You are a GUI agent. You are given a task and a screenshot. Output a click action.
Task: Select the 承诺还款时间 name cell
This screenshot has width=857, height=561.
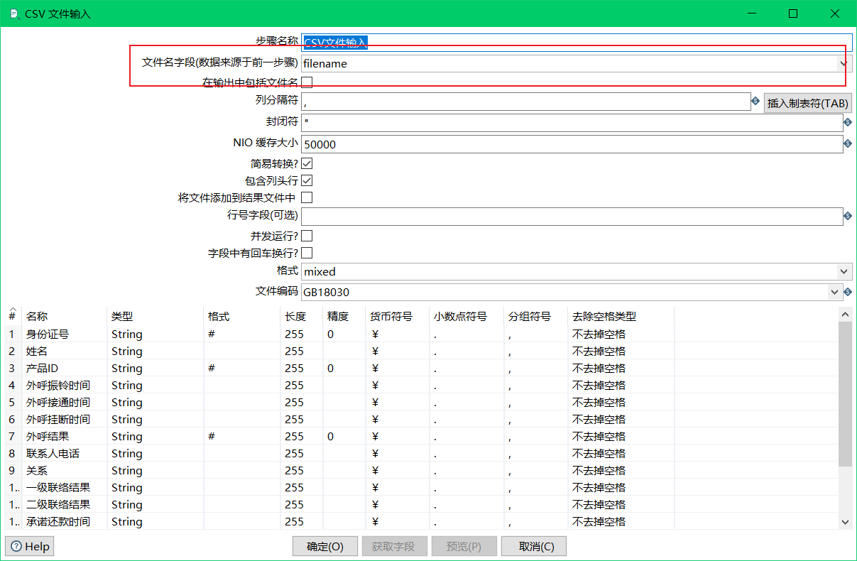65,521
